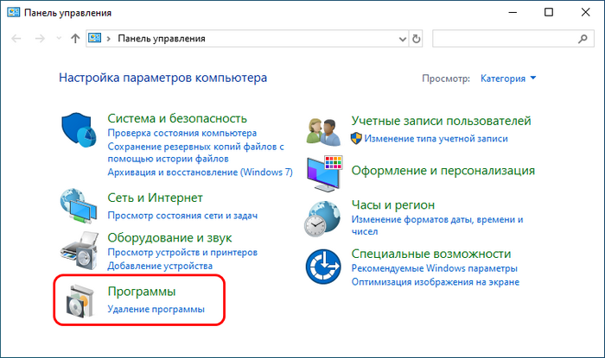The image size is (605, 358).
Task: Open Оформление и персонализация category
Action: [443, 170]
